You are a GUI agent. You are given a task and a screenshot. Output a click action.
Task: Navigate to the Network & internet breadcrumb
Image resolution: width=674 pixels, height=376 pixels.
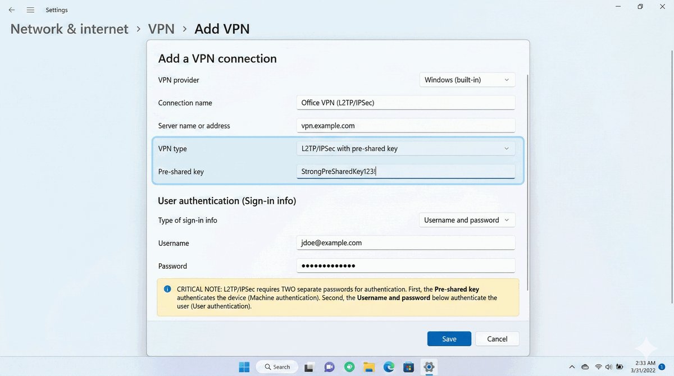pos(70,29)
